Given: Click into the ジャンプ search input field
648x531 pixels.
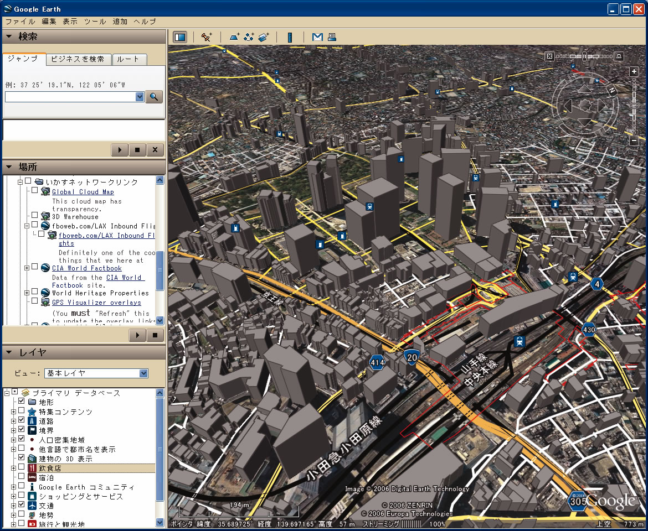Looking at the screenshot, I should [x=70, y=97].
